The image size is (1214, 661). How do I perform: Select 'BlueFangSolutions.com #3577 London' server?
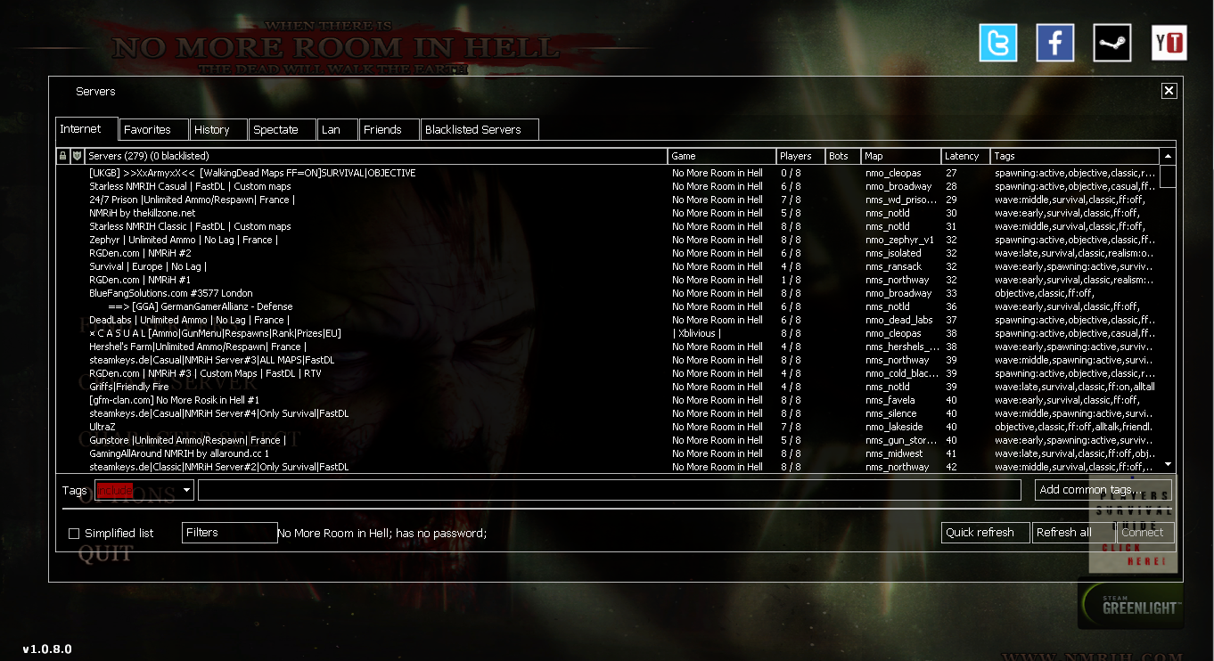[608, 293]
